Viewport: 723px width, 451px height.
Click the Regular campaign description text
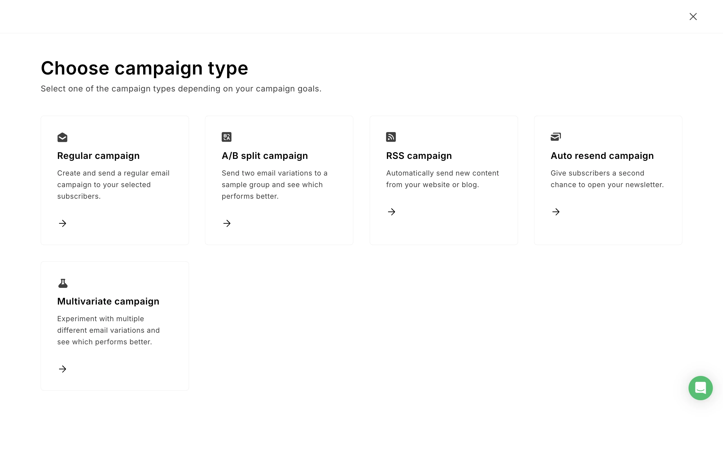point(113,185)
